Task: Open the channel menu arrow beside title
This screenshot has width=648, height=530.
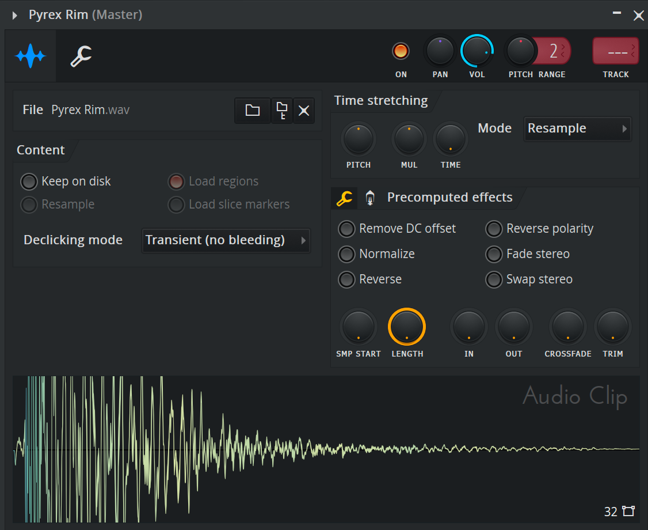Action: click(15, 15)
